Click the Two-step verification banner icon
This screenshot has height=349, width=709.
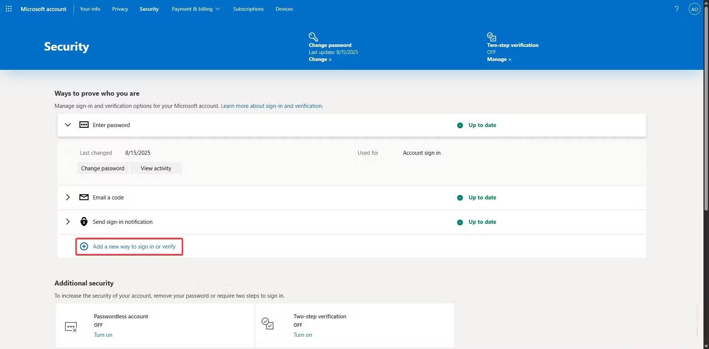(491, 37)
